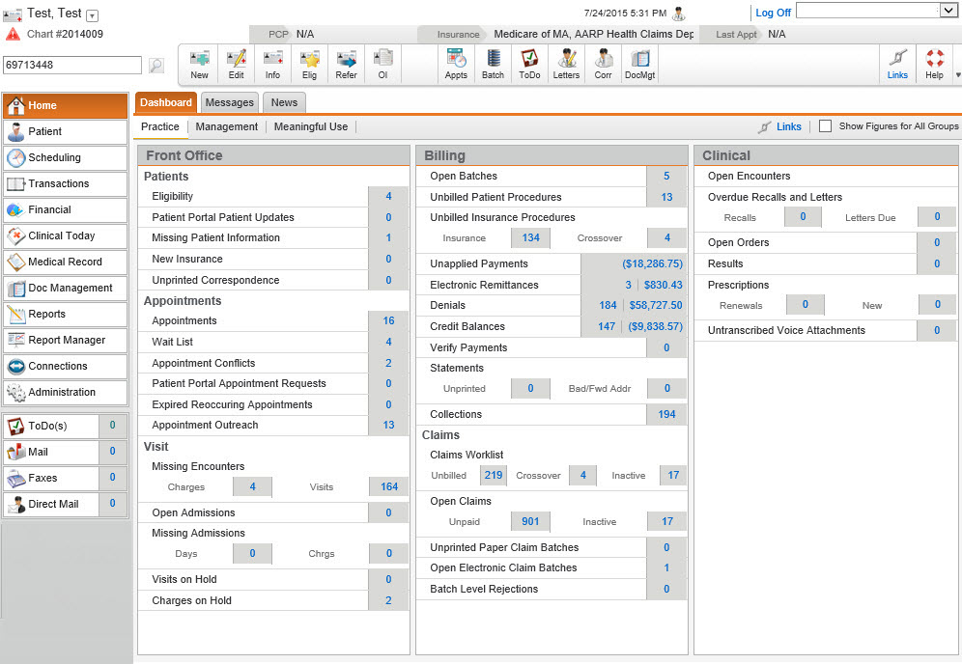Image resolution: width=962 pixels, height=664 pixels.
Task: Switch to the Messages tab
Action: (x=230, y=102)
